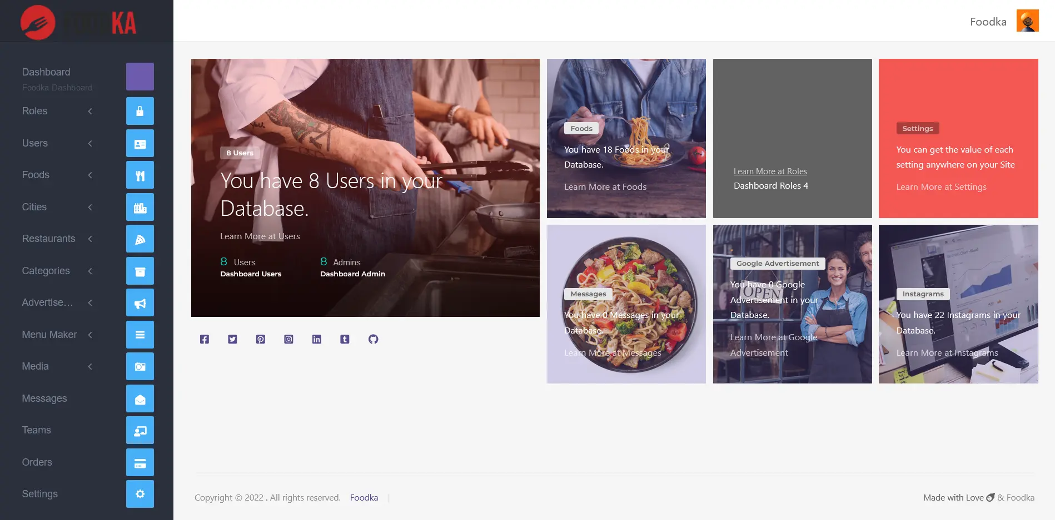The width and height of the screenshot is (1055, 520).
Task: Select Teams in the sidebar menu
Action: [x=37, y=430]
